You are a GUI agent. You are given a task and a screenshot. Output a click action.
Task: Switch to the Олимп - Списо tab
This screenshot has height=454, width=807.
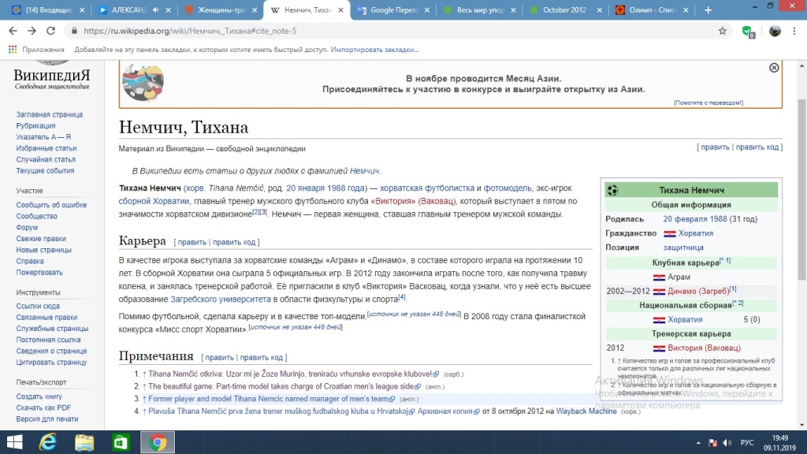(652, 9)
